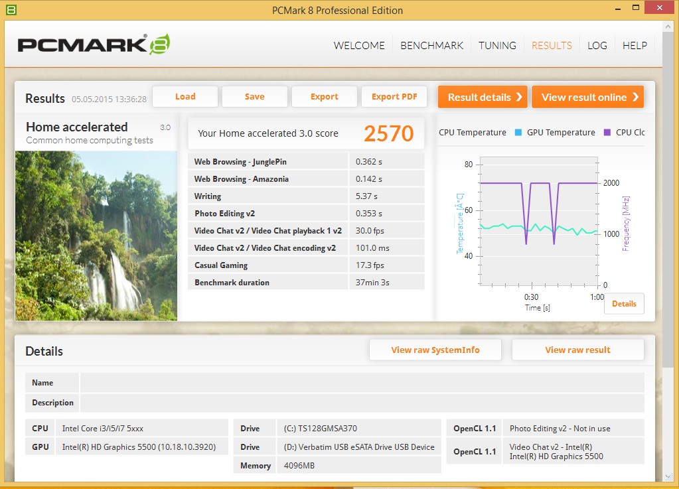The image size is (679, 489).
Task: Click the Save results button
Action: tap(255, 96)
